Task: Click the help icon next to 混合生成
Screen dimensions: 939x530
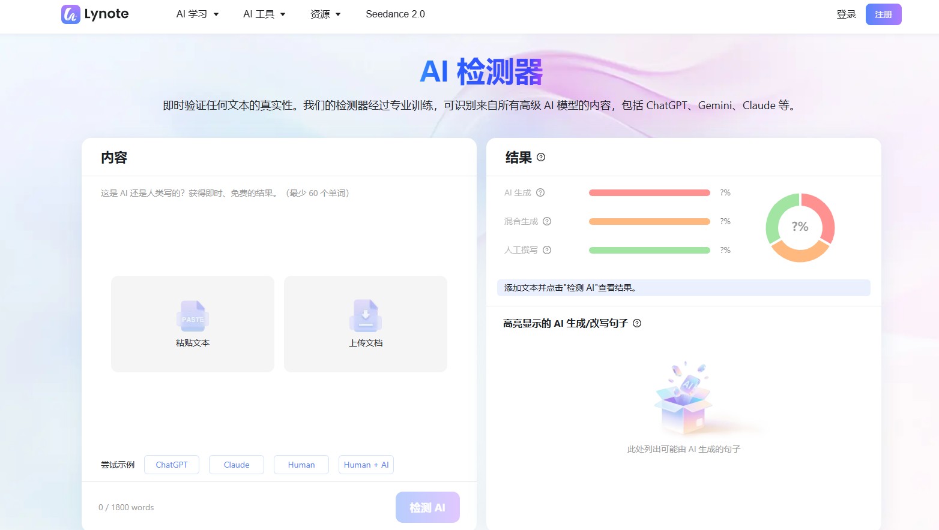Action: pyautogui.click(x=546, y=221)
